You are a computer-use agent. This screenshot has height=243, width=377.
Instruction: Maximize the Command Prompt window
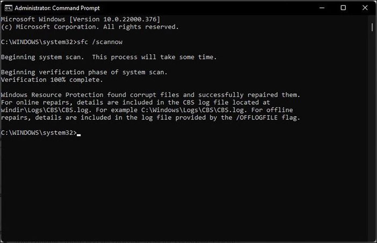click(x=343, y=7)
